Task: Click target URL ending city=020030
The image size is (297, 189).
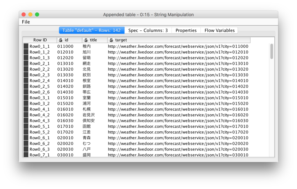Action: (x=178, y=149)
